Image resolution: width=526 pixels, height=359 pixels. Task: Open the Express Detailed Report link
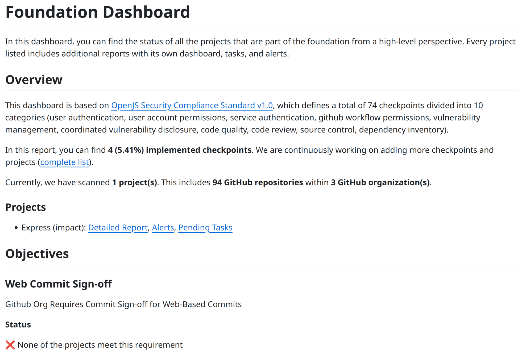click(x=118, y=228)
